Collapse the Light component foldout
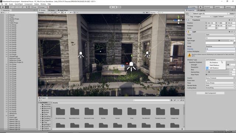The image size is (236, 133). [187, 32]
